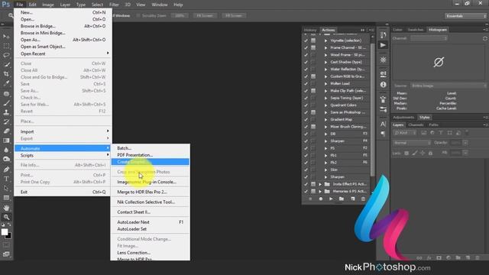Open the layer blend mode Normal dropdown
The height and width of the screenshot is (275, 489).
412,143
